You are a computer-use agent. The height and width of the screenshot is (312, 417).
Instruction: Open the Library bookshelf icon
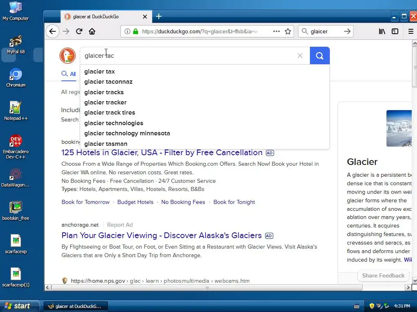pyautogui.click(x=382, y=31)
